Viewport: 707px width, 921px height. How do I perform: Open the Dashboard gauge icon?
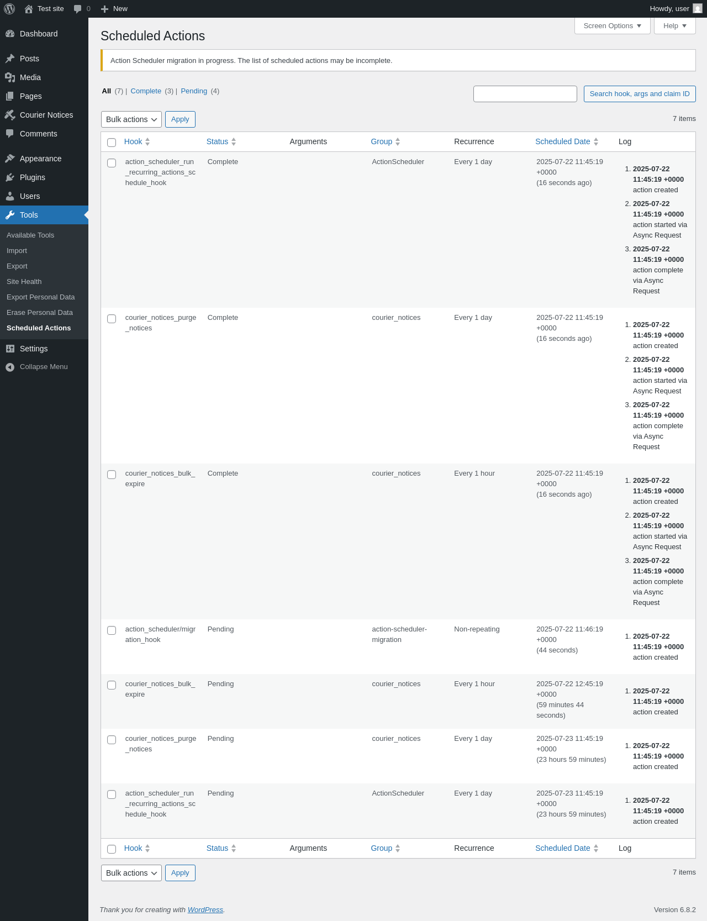click(x=10, y=34)
